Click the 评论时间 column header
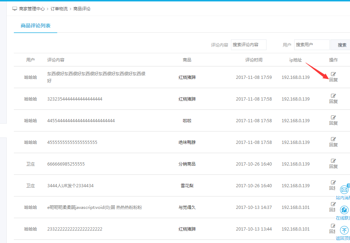 (254, 60)
